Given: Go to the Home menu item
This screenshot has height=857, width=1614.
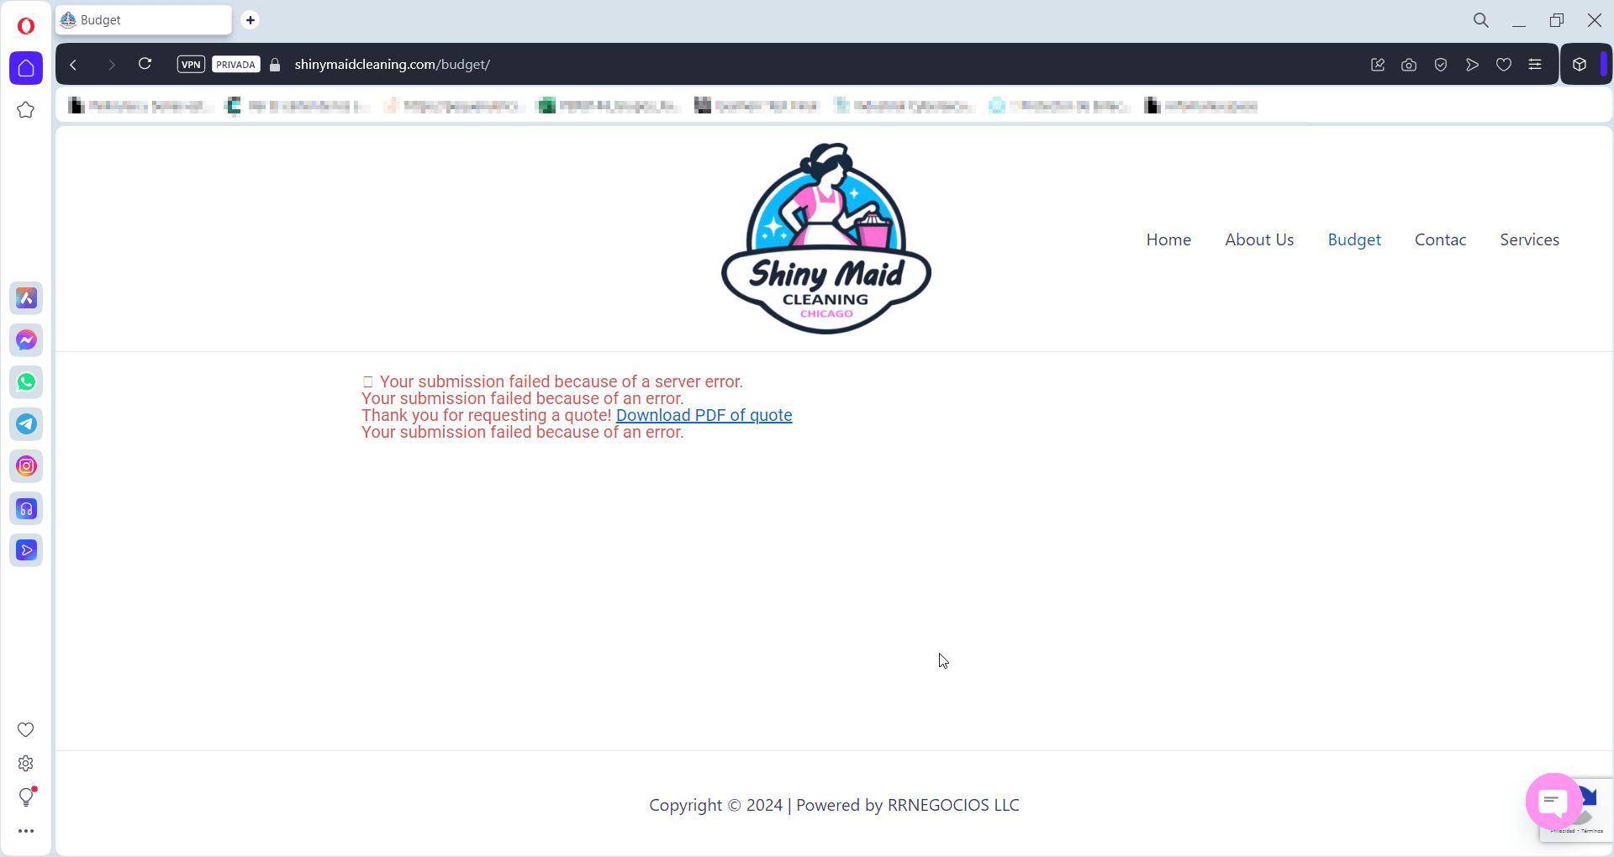Looking at the screenshot, I should pyautogui.click(x=1168, y=239).
